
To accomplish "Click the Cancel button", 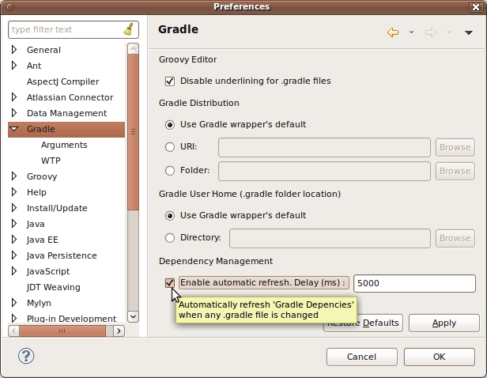I will [362, 357].
